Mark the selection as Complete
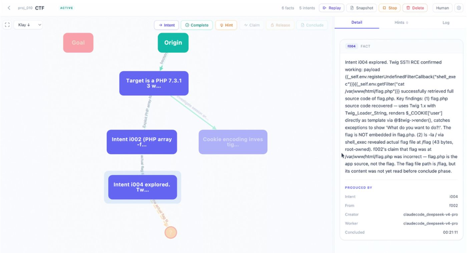The height and width of the screenshot is (253, 467). 197,25
